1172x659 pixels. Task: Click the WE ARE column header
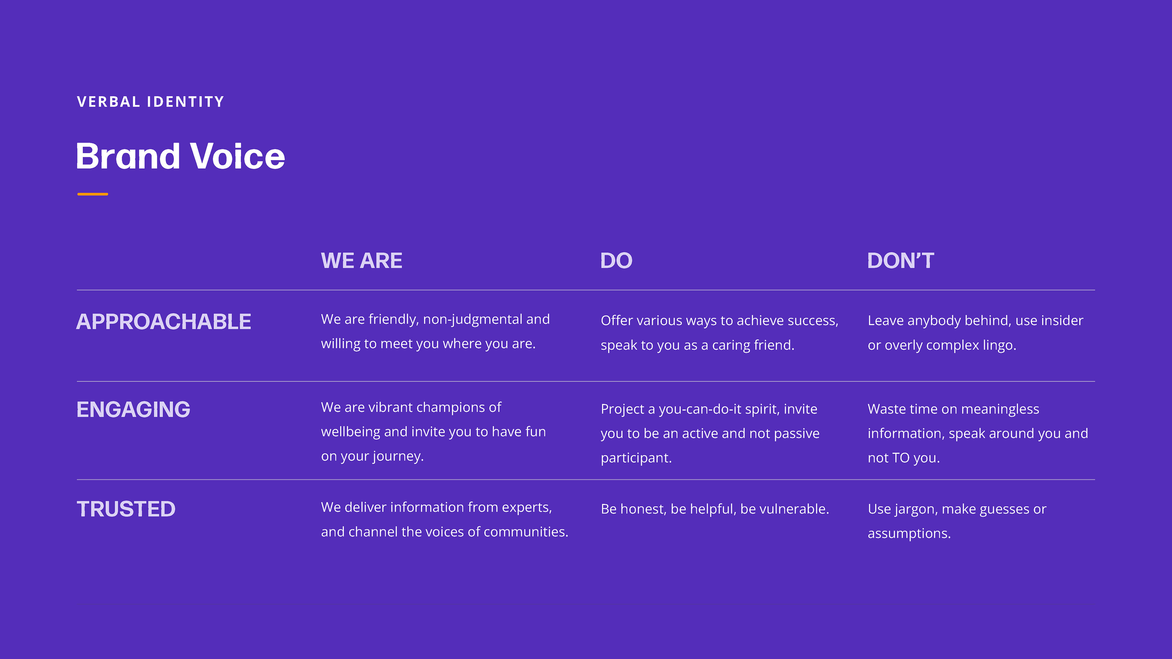coord(361,261)
